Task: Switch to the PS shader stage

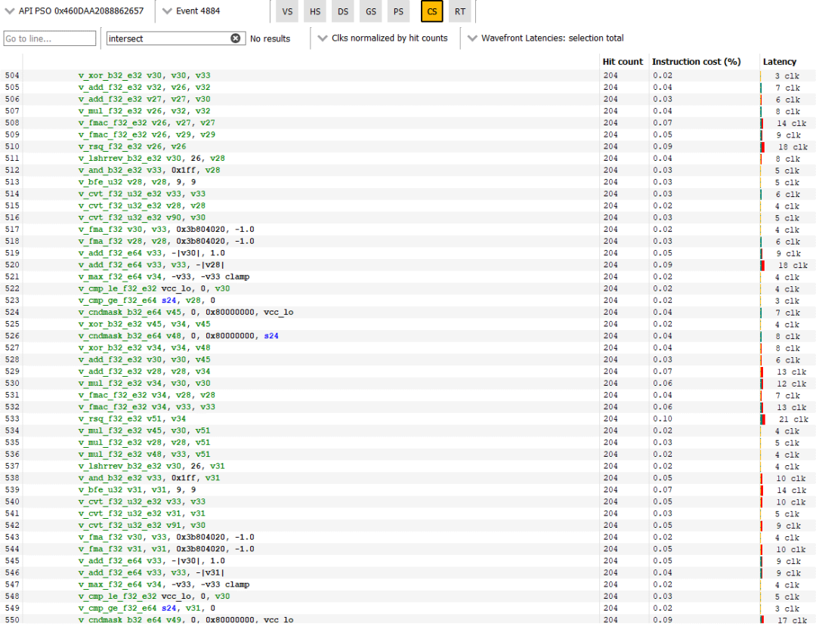Action: [398, 11]
